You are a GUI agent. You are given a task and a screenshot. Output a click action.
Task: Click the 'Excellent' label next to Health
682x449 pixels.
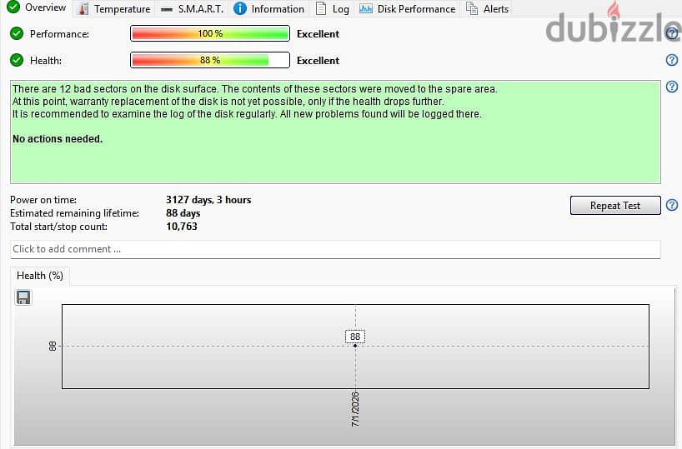[318, 61]
